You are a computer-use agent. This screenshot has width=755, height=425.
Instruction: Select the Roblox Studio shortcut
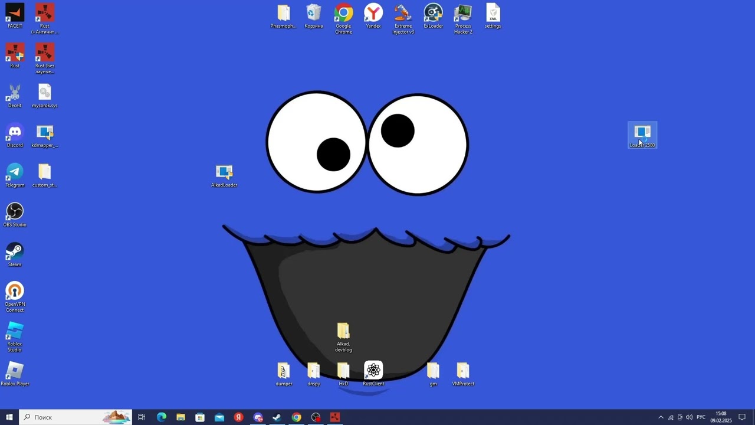click(x=15, y=337)
